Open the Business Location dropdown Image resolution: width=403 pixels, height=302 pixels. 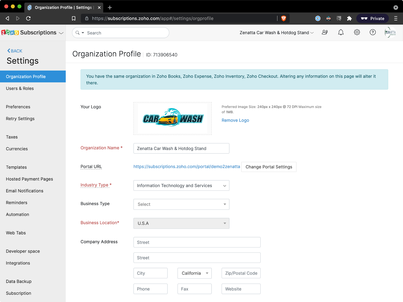[x=181, y=223]
